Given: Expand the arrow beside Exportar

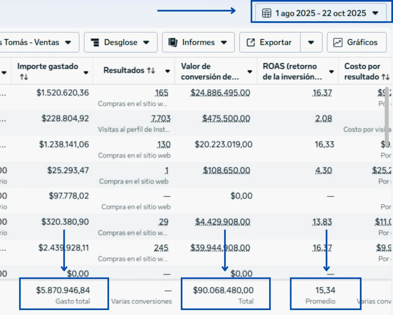Looking at the screenshot, I should pos(311,42).
